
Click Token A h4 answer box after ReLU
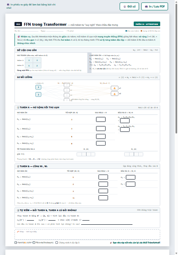coord(101,143)
